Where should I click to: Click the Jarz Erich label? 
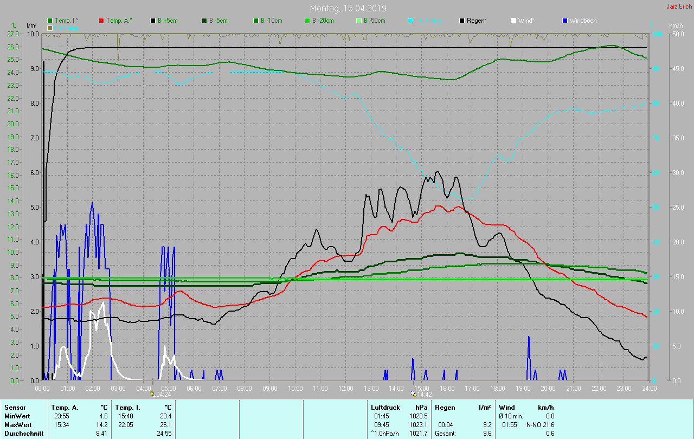(x=679, y=7)
